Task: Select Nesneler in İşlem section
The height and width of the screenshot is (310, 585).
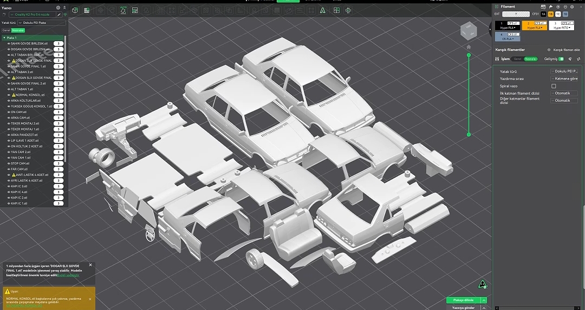Action: point(530,59)
